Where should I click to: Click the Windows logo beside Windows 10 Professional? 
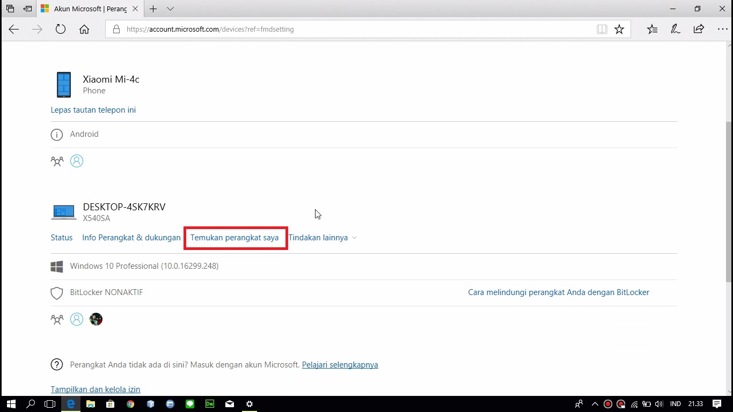pos(57,267)
